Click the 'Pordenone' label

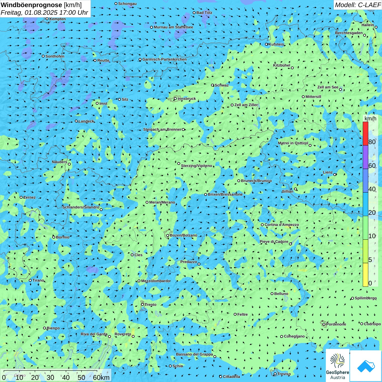[336, 324]
